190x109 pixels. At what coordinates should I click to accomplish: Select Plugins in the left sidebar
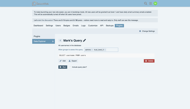coord(44,36)
